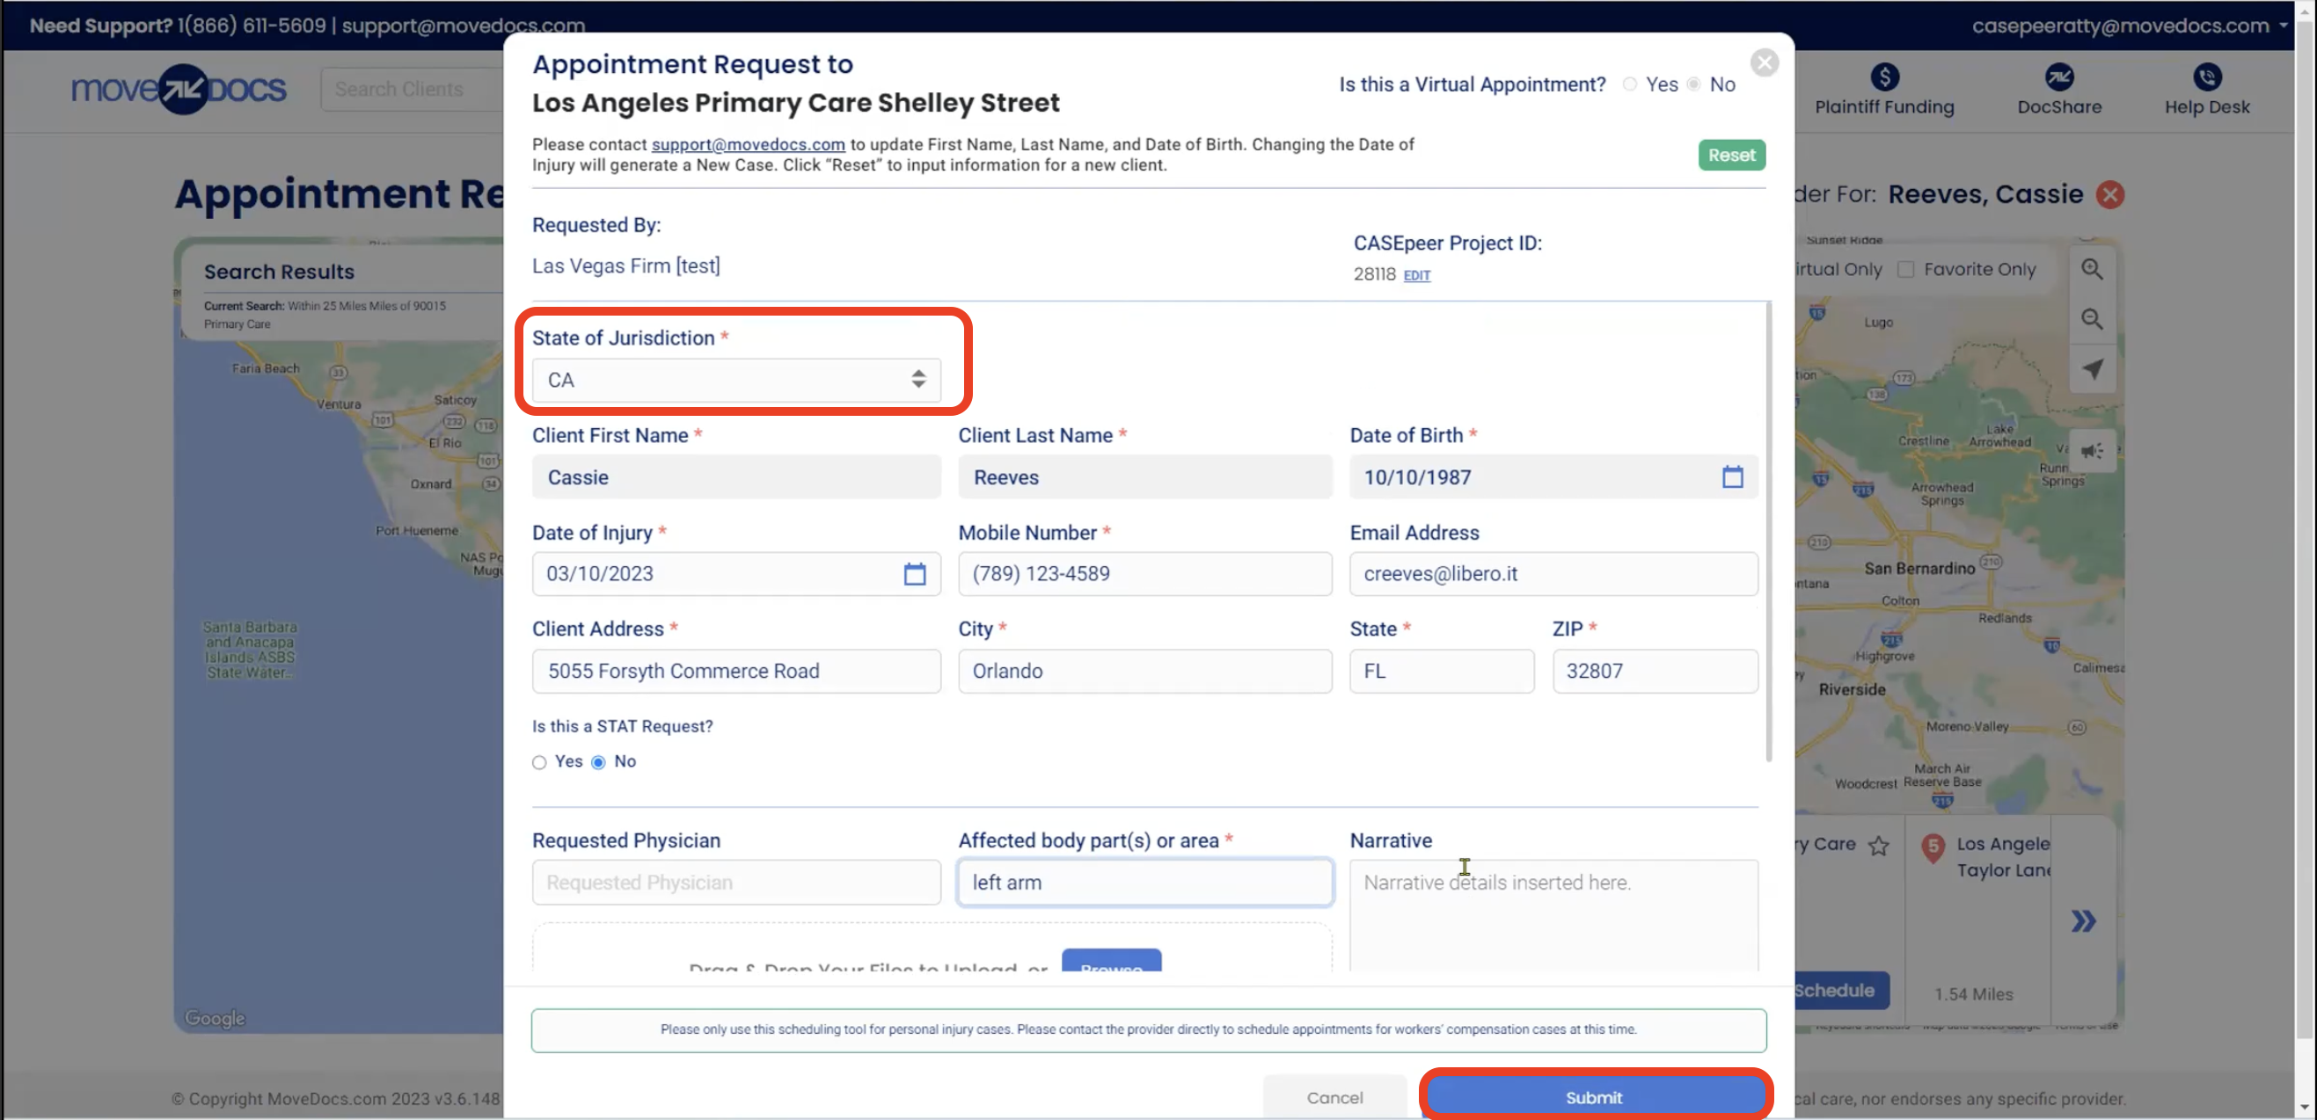Open the Plaintiff Funding section

[1884, 90]
